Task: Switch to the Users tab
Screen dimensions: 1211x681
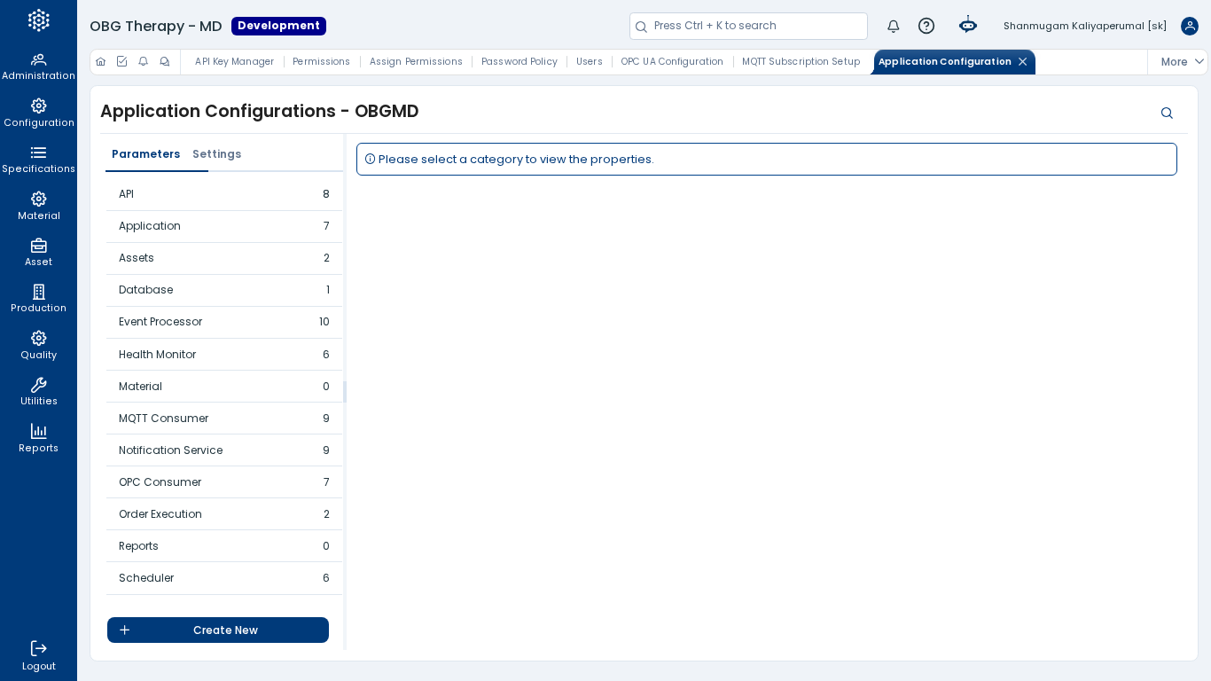Action: pyautogui.click(x=589, y=61)
